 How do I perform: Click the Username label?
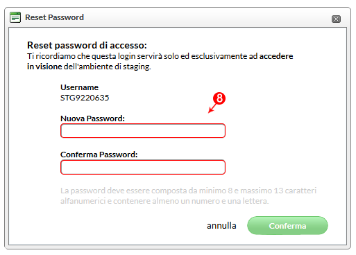point(79,87)
